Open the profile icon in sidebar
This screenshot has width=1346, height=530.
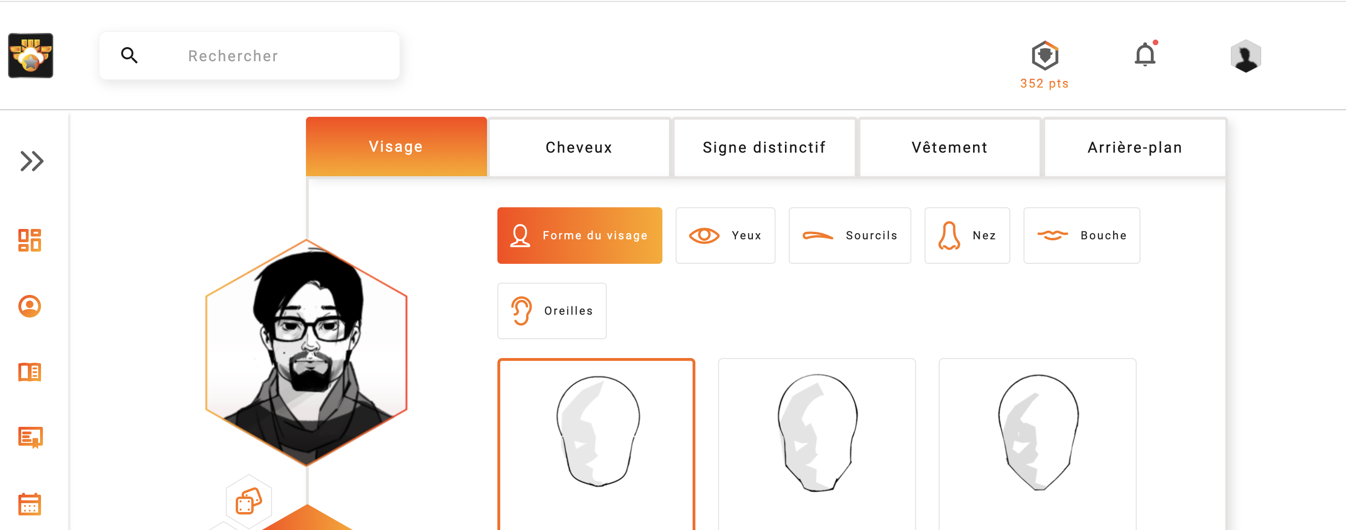30,306
